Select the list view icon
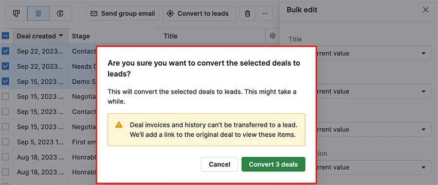The image size is (438, 185). 38,14
